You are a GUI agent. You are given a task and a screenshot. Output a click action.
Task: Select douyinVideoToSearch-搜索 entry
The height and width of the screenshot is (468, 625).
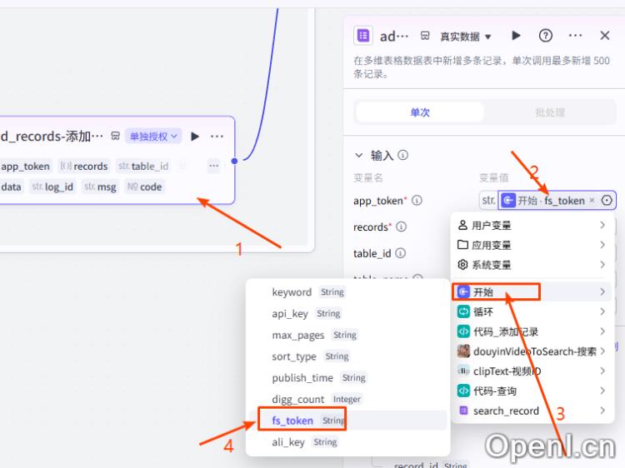[531, 351]
